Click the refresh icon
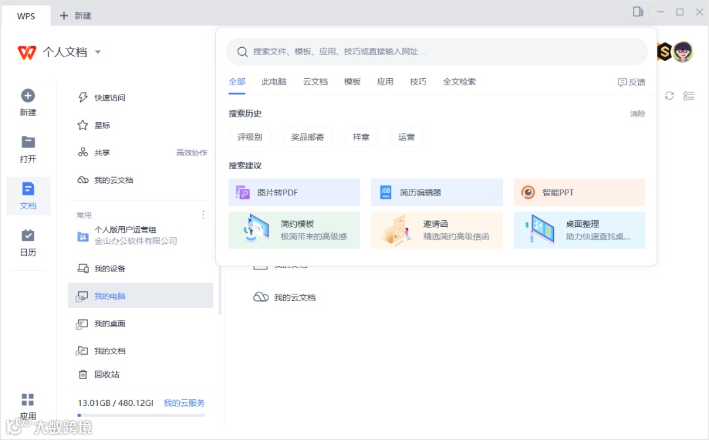The image size is (709, 440). (x=669, y=96)
